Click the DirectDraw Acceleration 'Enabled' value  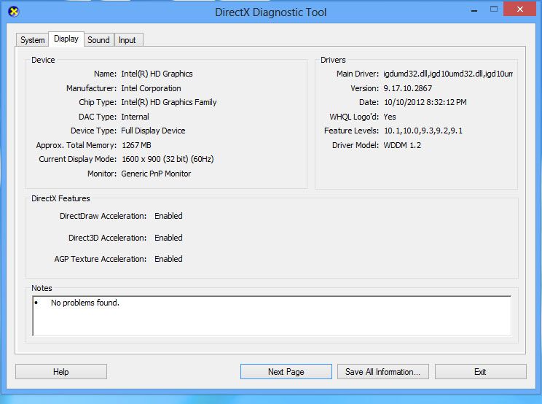[x=168, y=216]
